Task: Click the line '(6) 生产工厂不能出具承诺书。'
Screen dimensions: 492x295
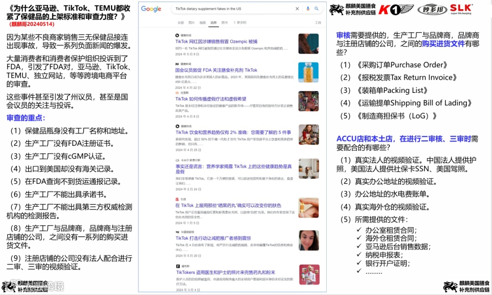Action: (x=59, y=194)
